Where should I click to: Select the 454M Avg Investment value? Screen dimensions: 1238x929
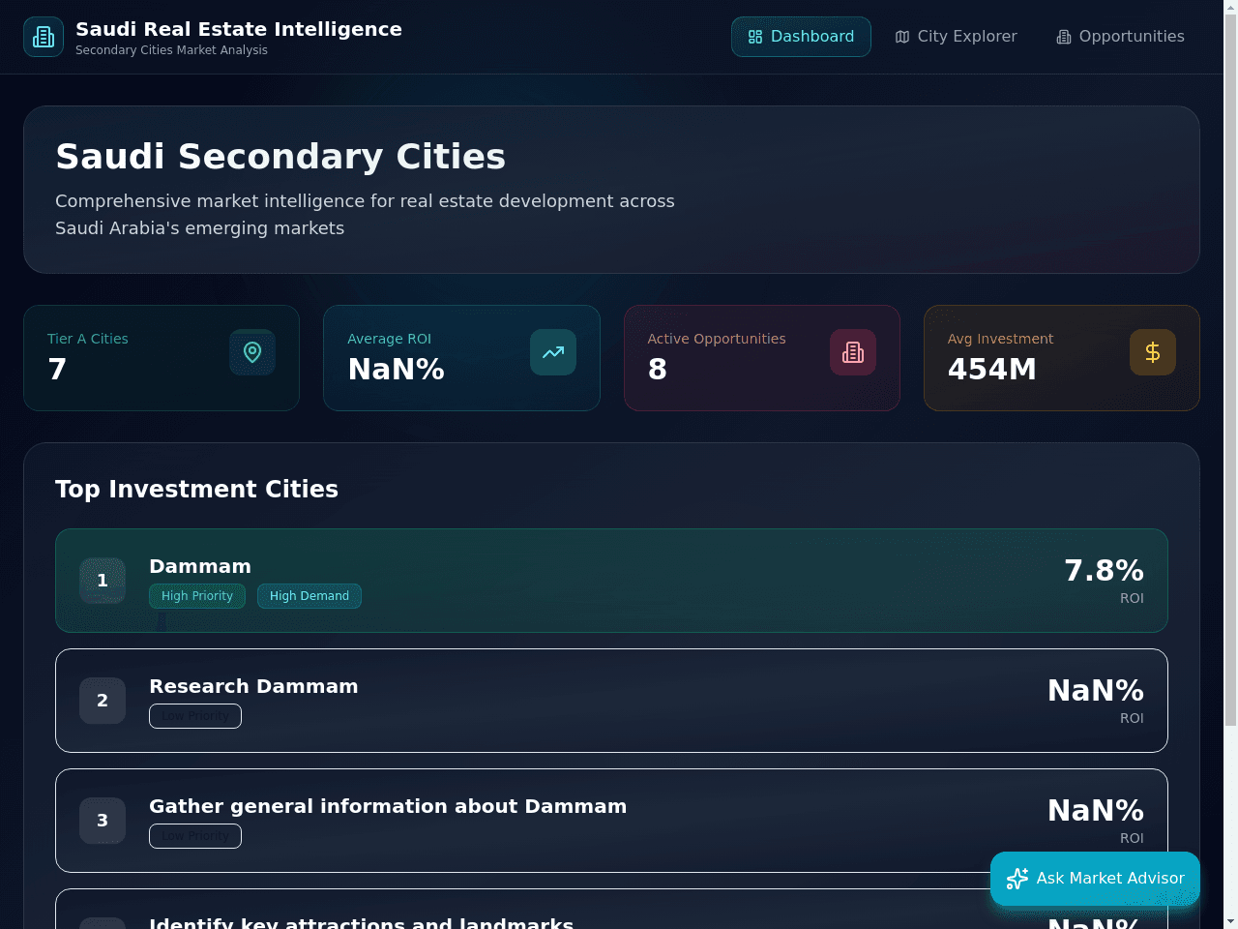coord(992,369)
